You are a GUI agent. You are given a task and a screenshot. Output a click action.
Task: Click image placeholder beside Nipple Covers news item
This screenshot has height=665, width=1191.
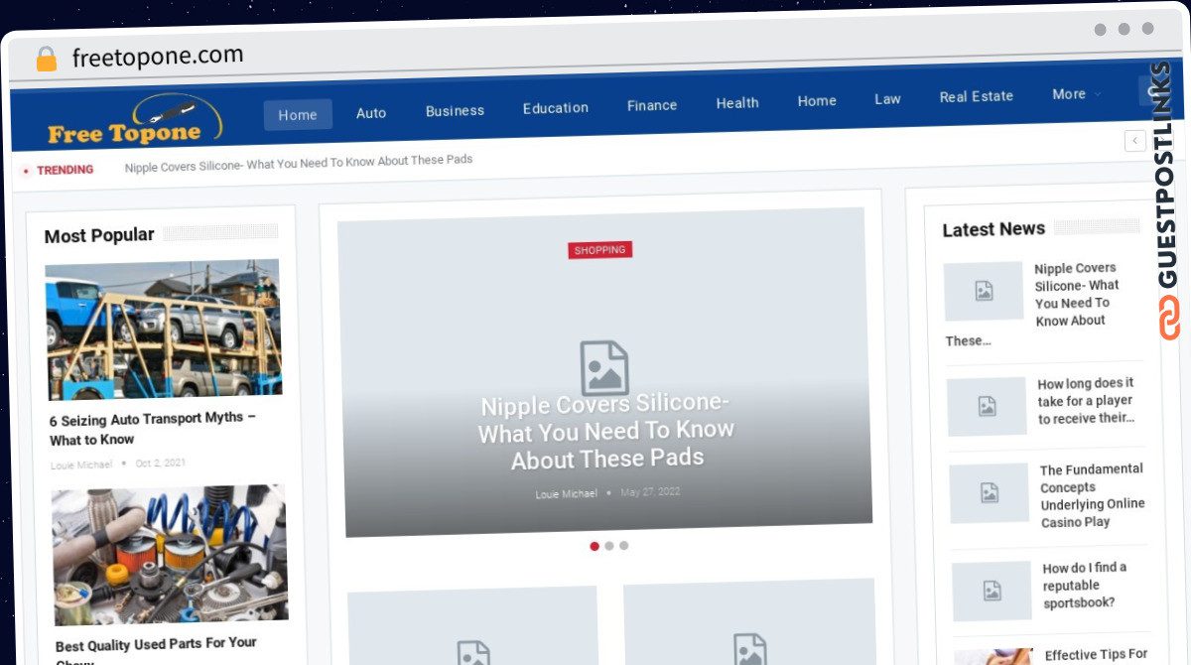[984, 291]
